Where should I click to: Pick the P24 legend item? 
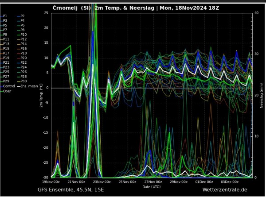pyautogui.click(x=22, y=67)
